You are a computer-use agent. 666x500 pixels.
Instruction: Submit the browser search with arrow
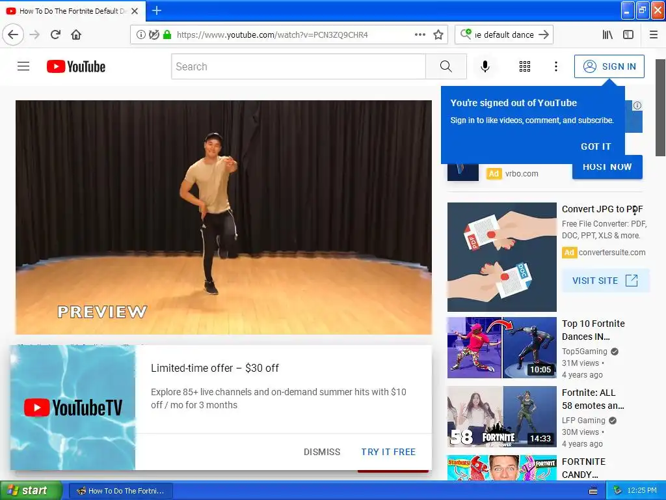(544, 35)
